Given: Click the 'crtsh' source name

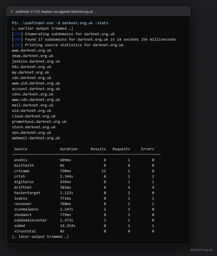Looking at the screenshot, I should click(20, 176).
